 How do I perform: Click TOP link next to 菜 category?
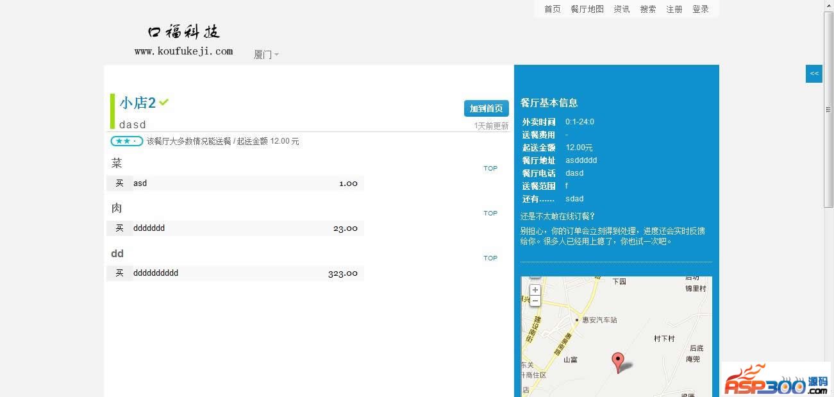pos(490,169)
